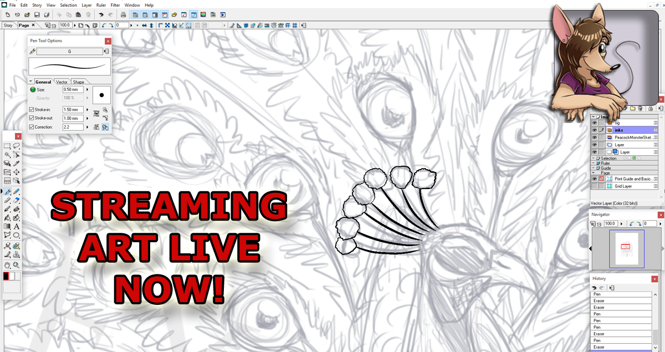The image size is (665, 352).
Task: Open the Story menu
Action: tap(37, 5)
